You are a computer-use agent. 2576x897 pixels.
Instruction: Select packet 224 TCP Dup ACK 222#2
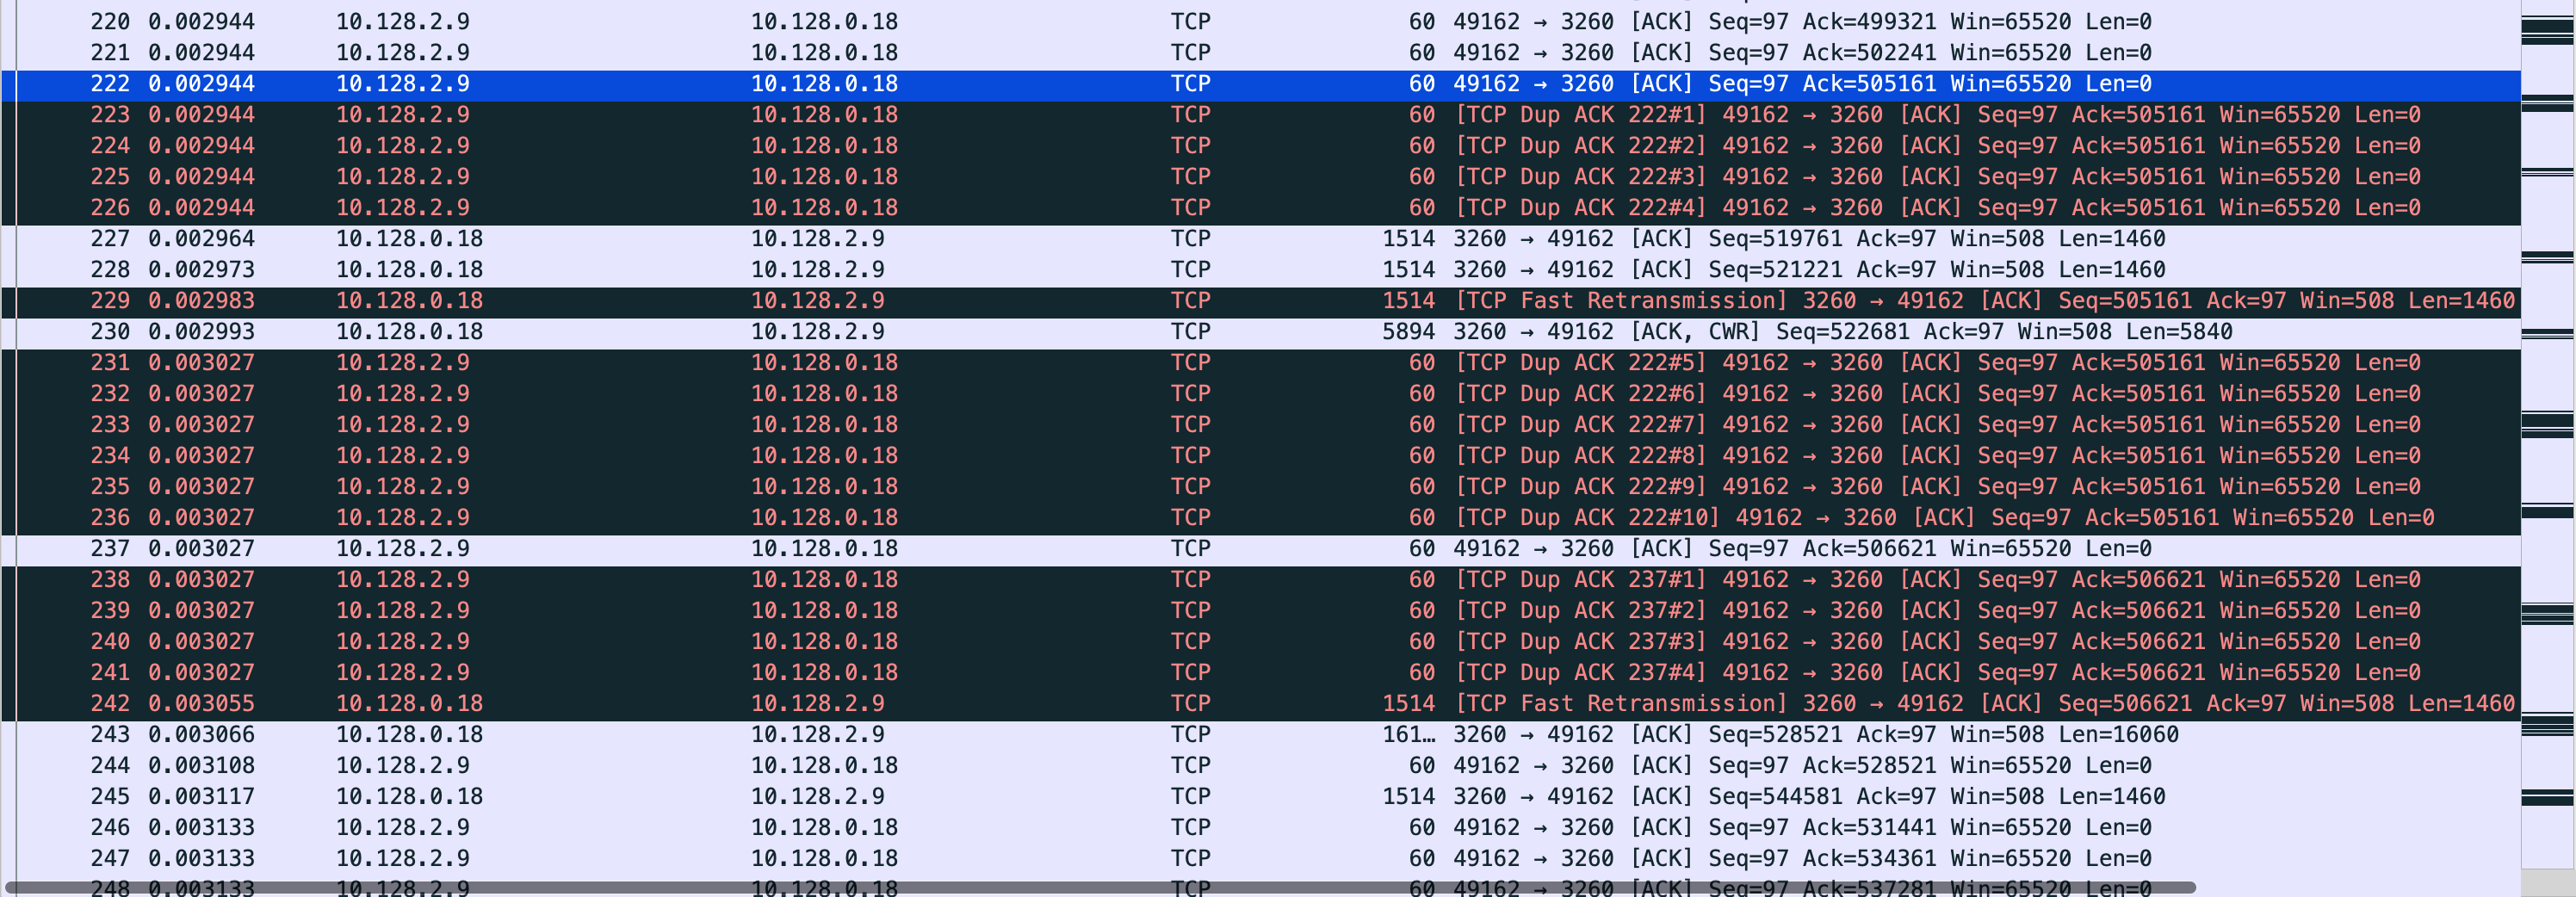coord(1260,146)
